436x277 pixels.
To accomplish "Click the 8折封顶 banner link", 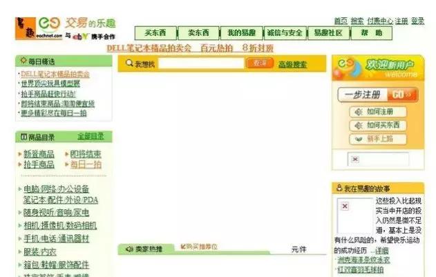I will [258, 48].
